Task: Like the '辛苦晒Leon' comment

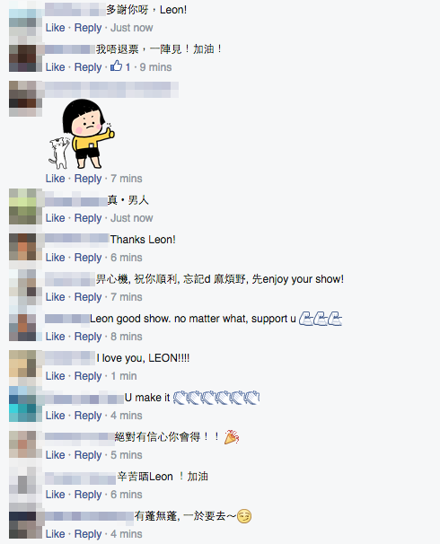Action: click(x=55, y=495)
